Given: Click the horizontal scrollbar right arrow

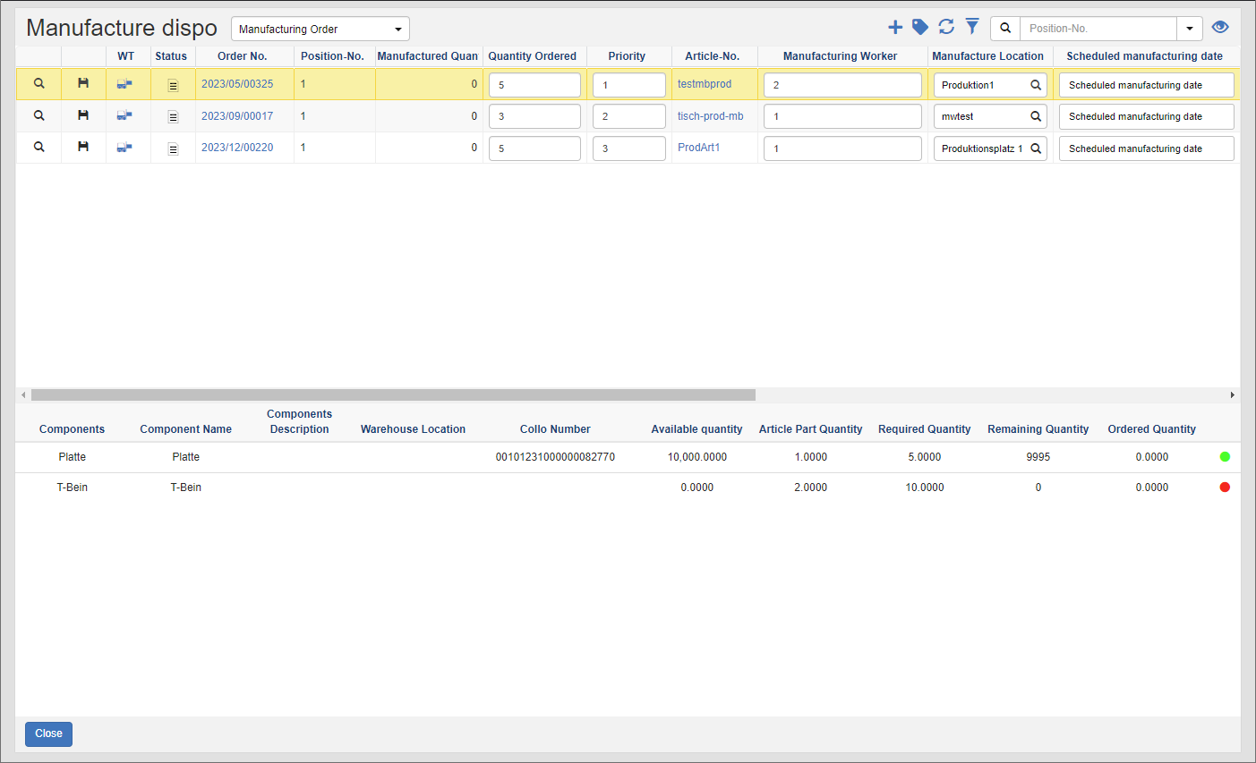Looking at the screenshot, I should click(x=1232, y=394).
